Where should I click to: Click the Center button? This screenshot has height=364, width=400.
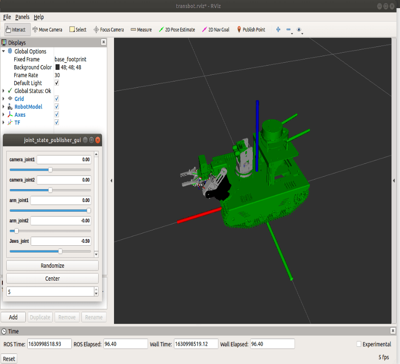[52, 279]
